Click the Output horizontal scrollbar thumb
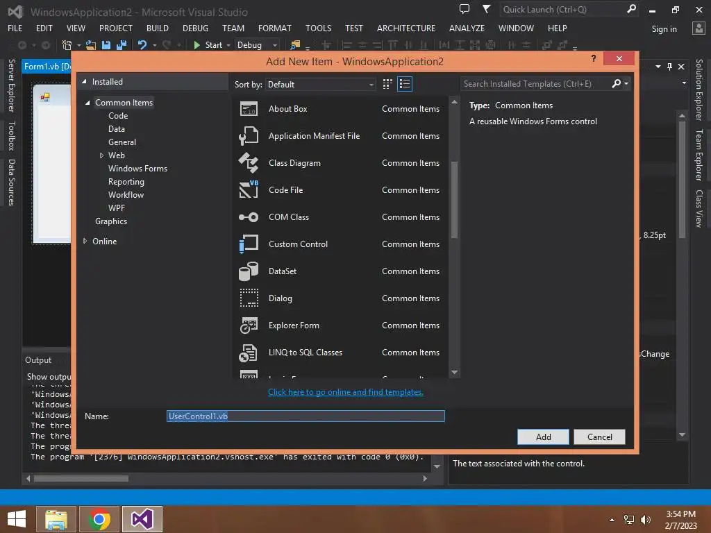711x533 pixels. point(81,479)
